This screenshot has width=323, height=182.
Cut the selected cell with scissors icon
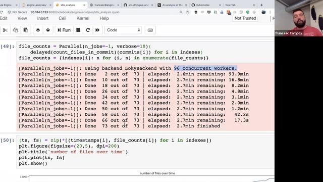tap(5, 30)
